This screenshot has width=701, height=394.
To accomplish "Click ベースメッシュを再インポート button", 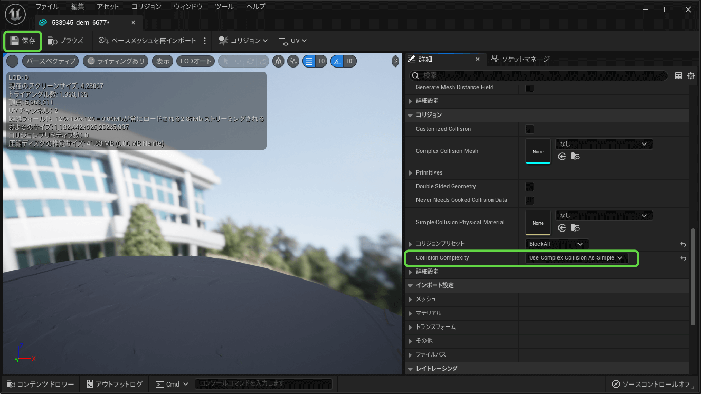I will [147, 41].
